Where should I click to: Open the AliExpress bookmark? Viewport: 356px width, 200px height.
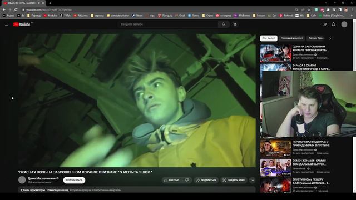(81, 16)
